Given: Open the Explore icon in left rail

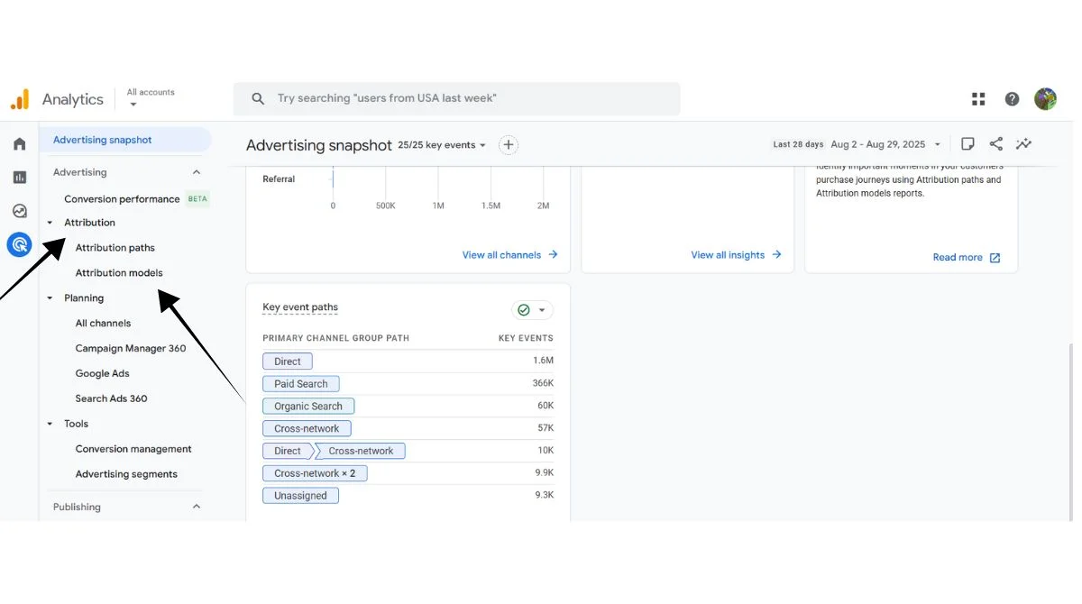Looking at the screenshot, I should tap(20, 211).
